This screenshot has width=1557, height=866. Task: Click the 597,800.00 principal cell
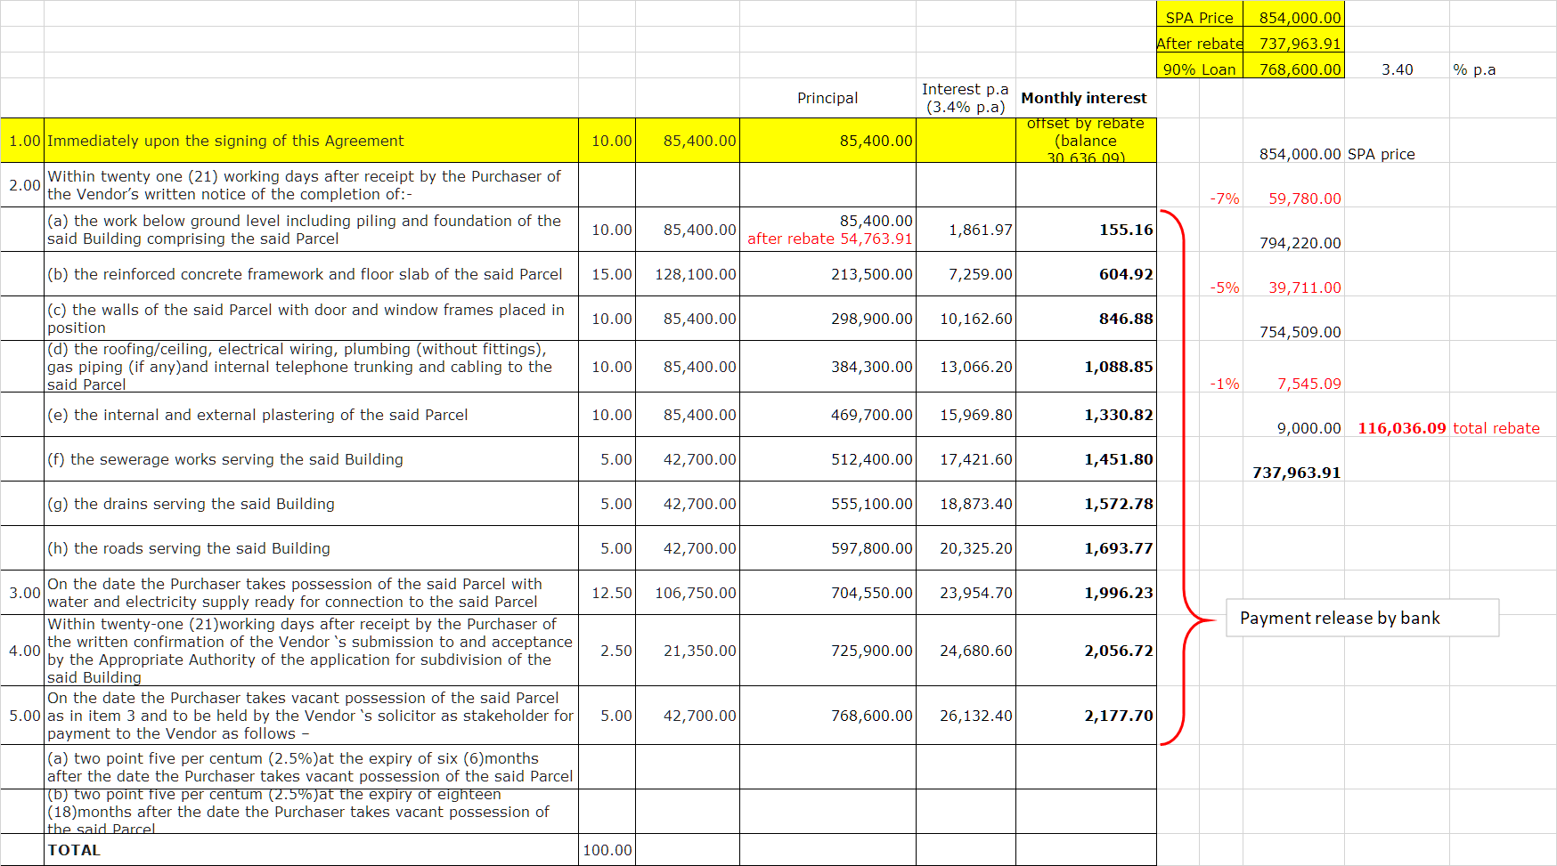[x=827, y=548]
